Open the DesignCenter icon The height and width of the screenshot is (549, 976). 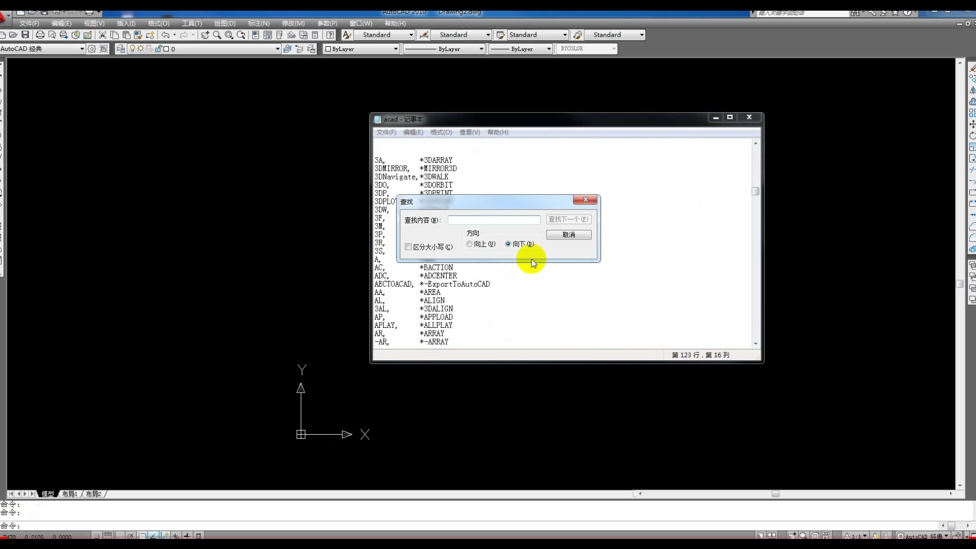click(267, 35)
